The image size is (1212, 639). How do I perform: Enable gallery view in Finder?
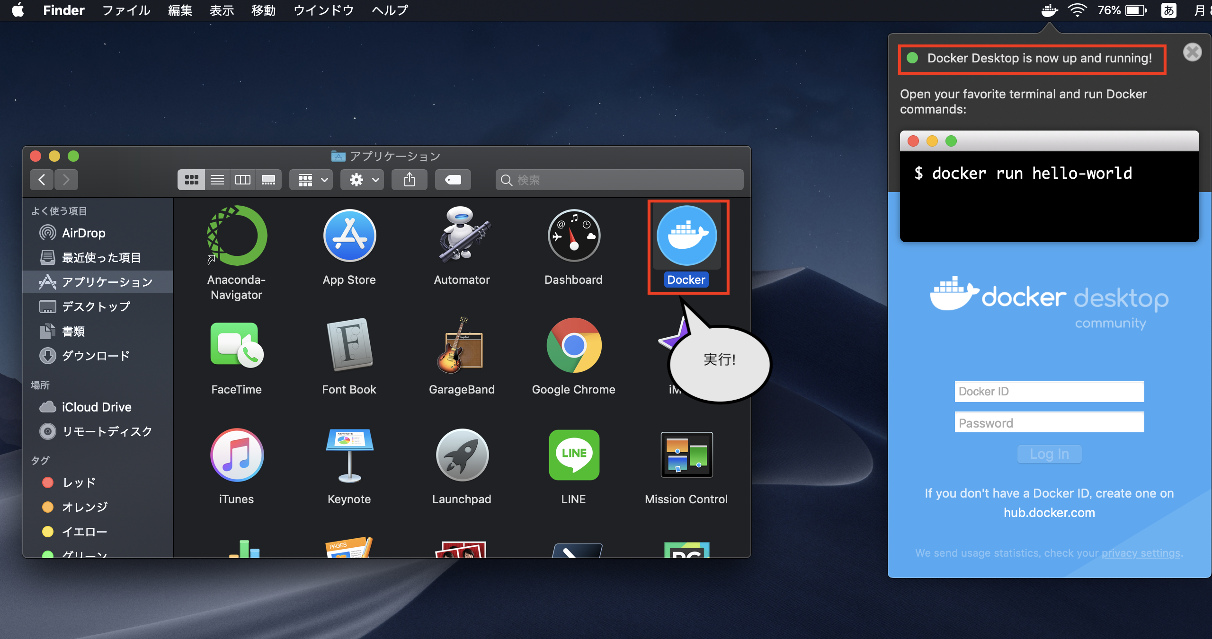point(268,180)
